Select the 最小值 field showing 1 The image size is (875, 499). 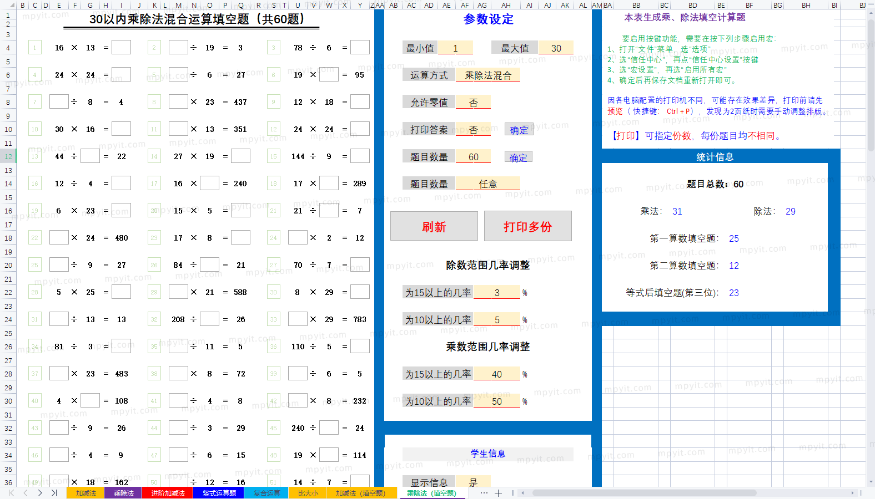(x=455, y=48)
